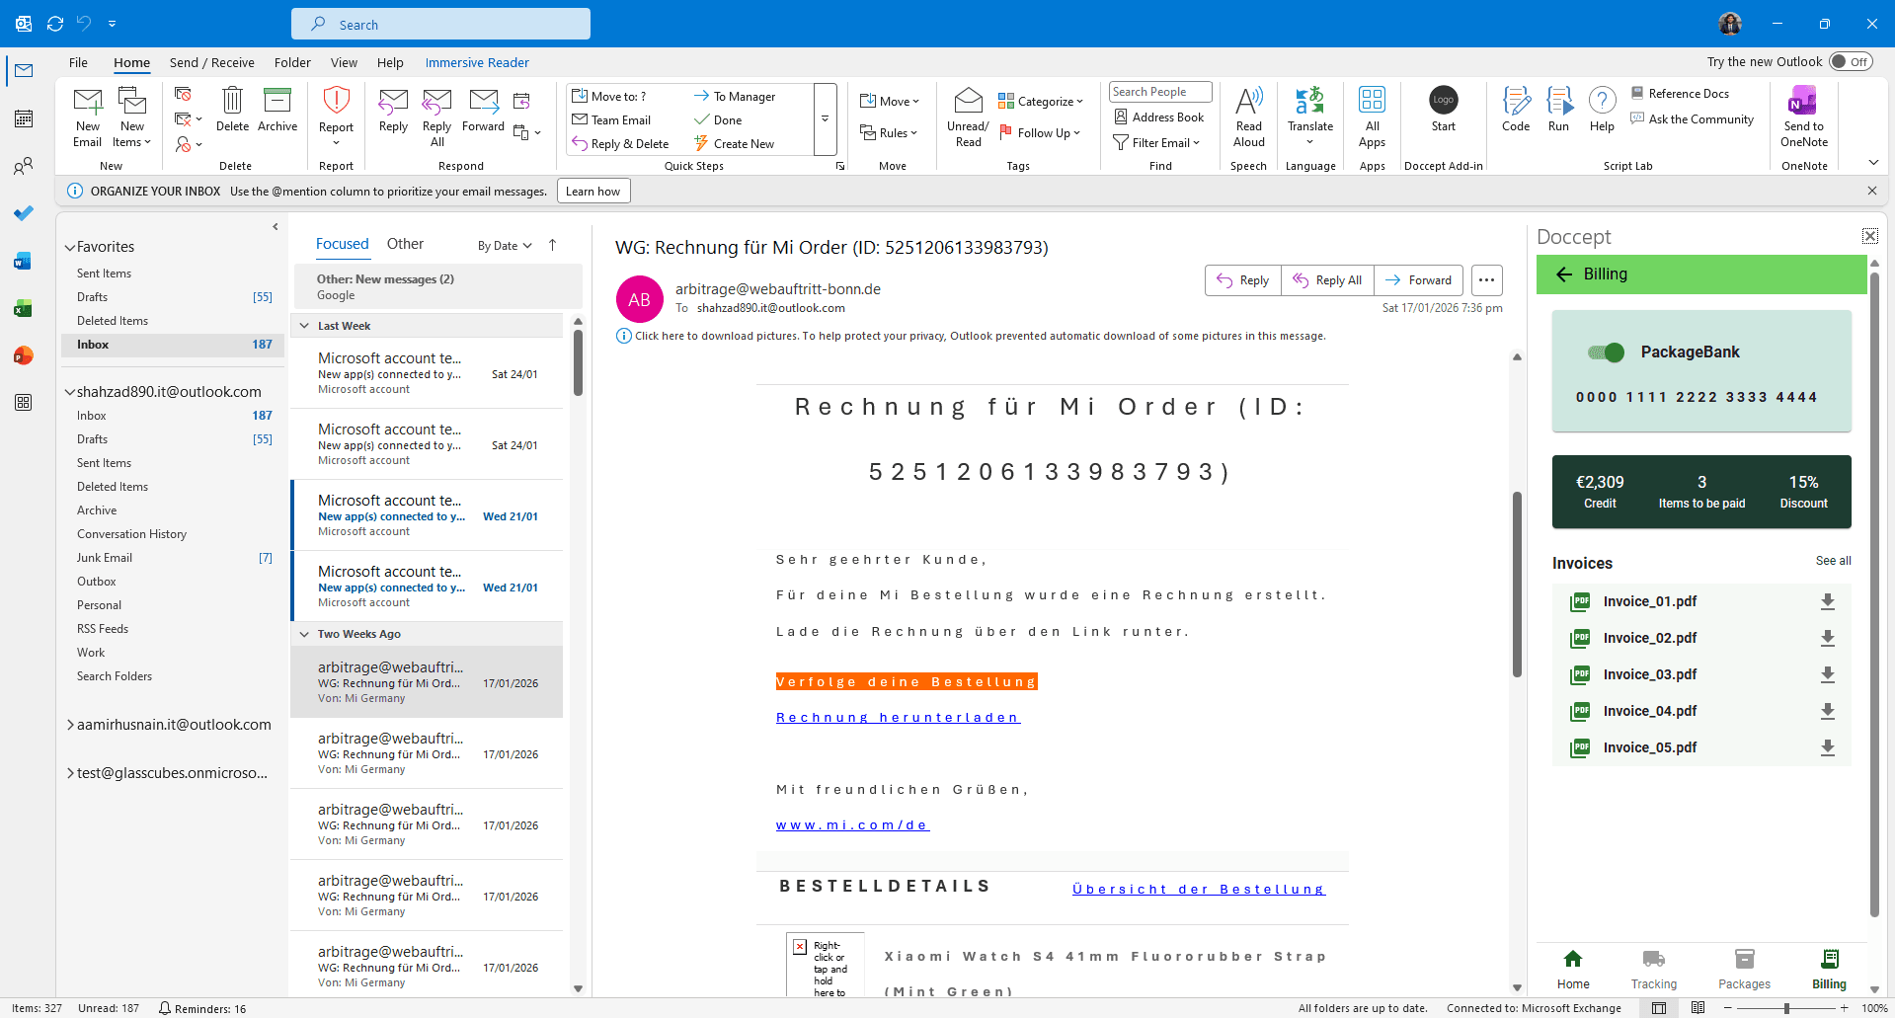Click the Learn how button
The image size is (1895, 1018).
pyautogui.click(x=593, y=192)
